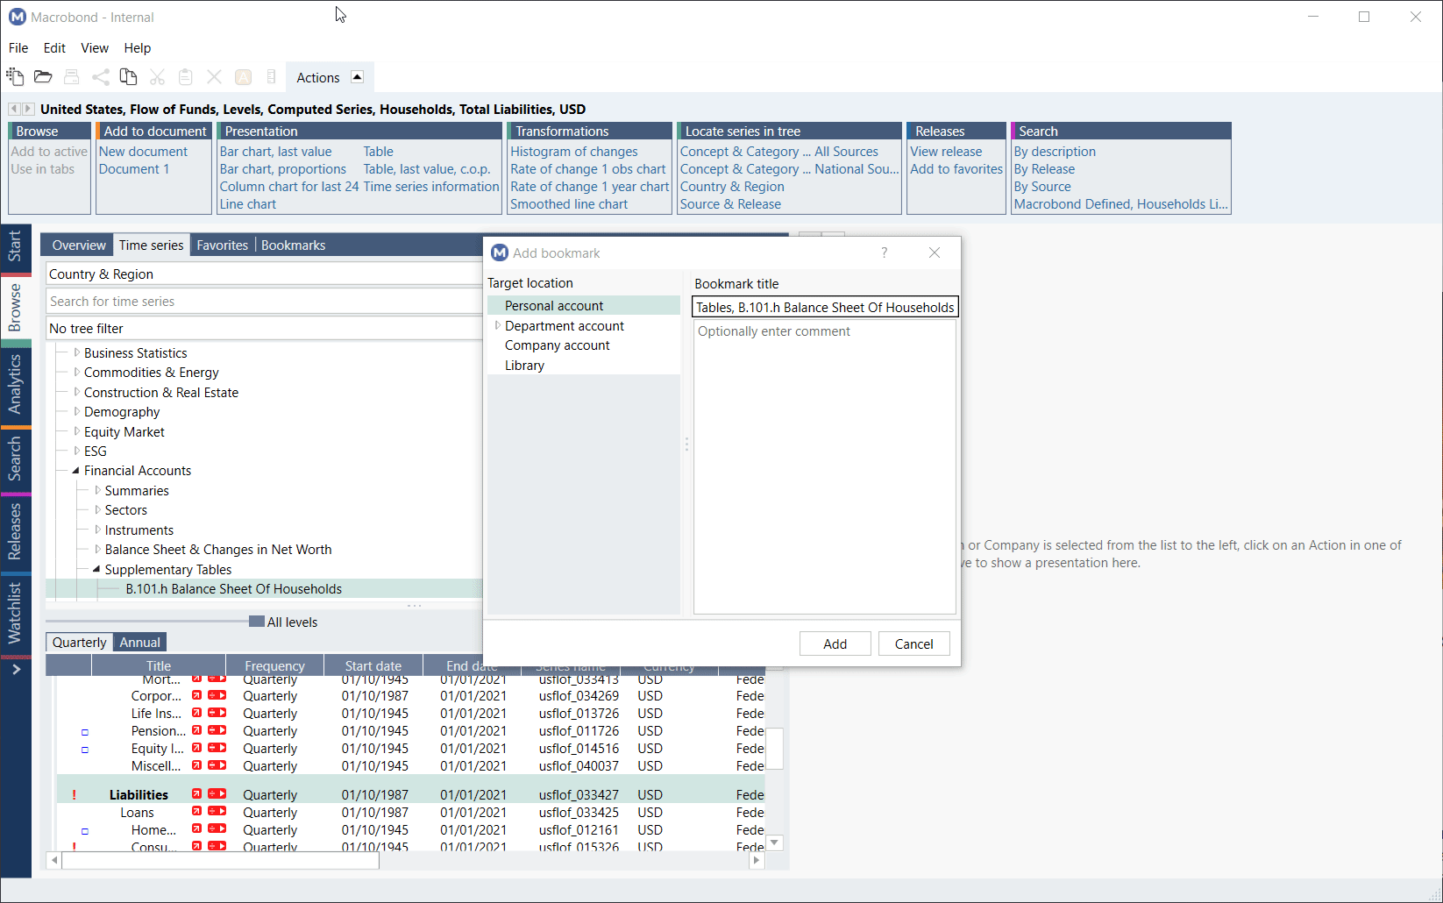Viewport: 1443px width, 903px height.
Task: Click the Bookmark title input field
Action: (825, 307)
